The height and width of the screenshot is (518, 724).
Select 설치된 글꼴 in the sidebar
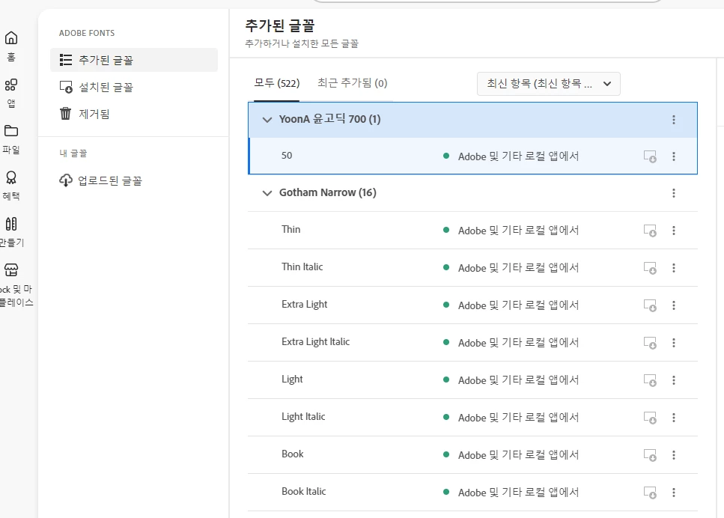coord(134,87)
